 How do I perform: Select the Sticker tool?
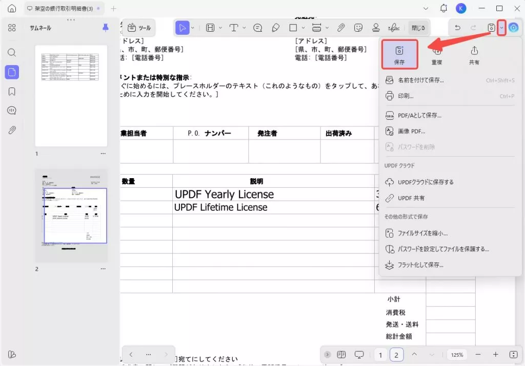point(359,28)
